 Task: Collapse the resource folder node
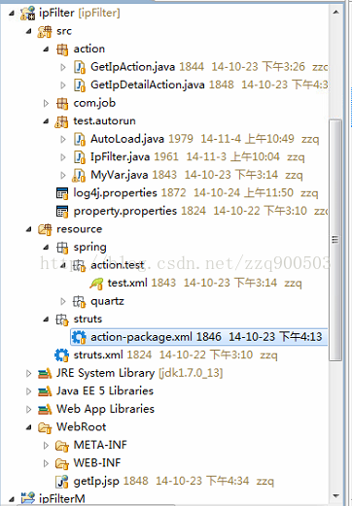29,230
